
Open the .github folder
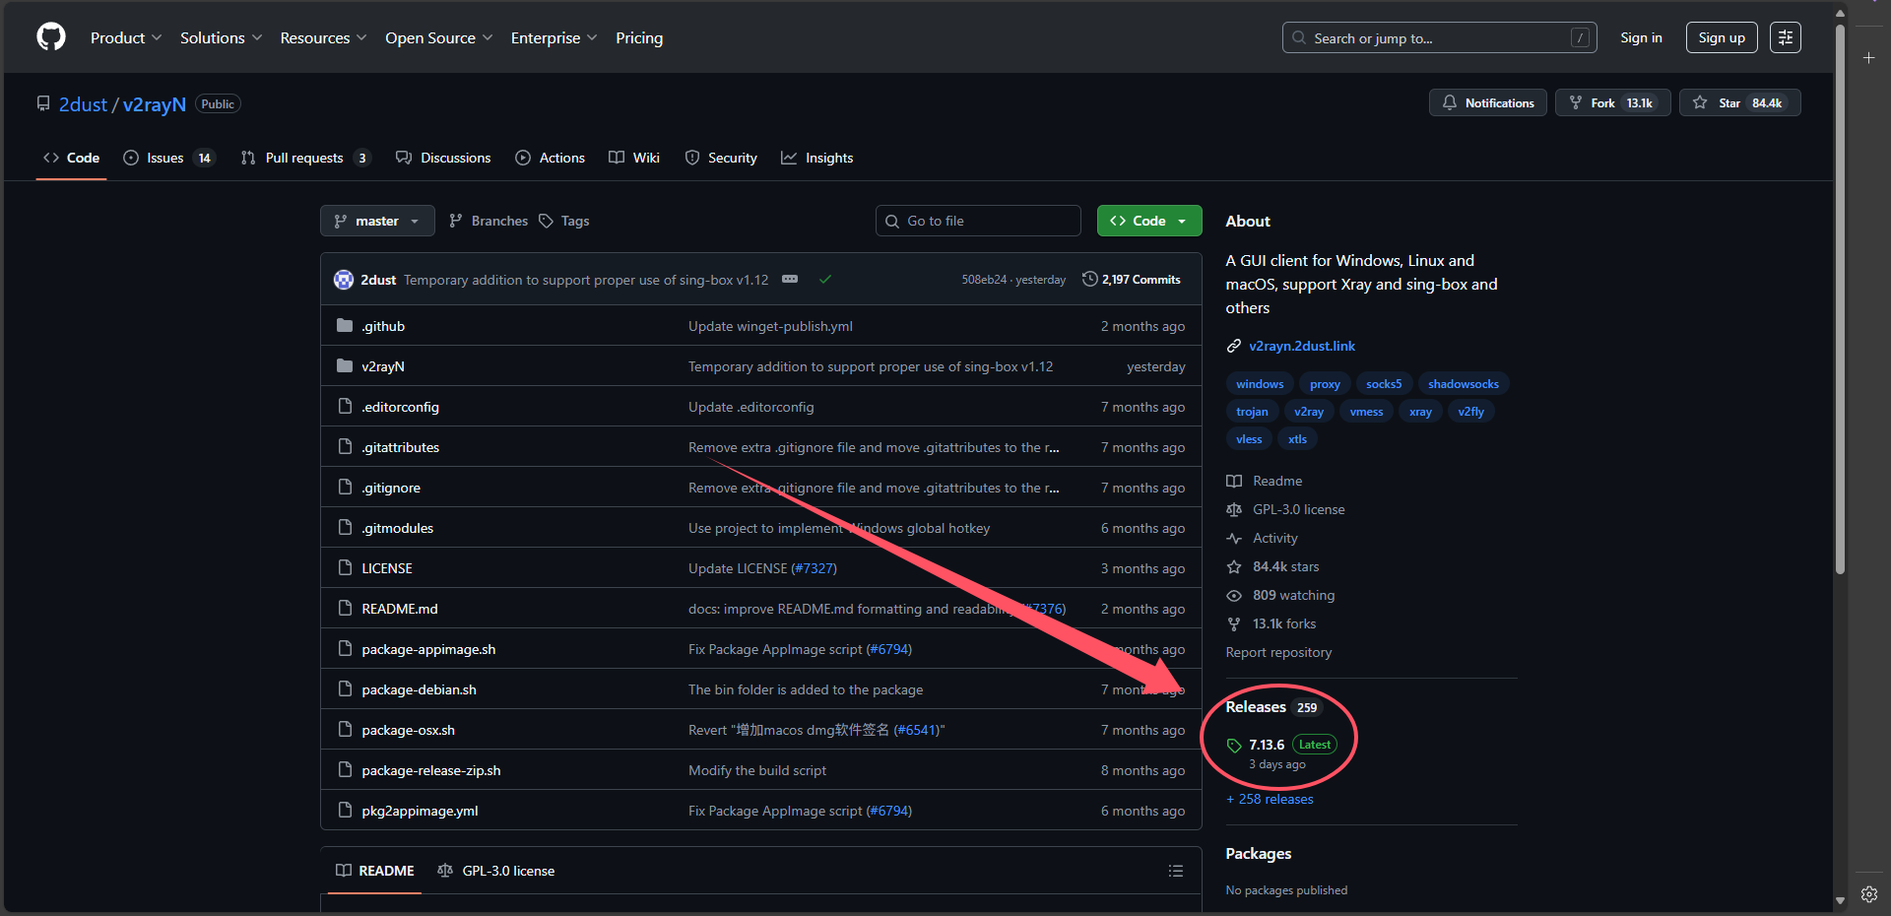tap(383, 326)
